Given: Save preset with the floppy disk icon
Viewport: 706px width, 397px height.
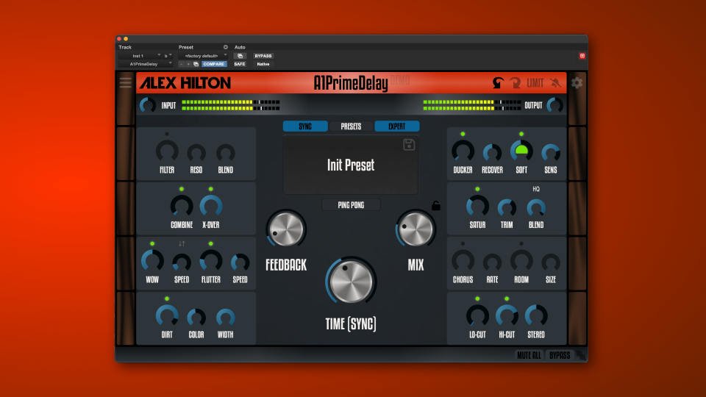Looking at the screenshot, I should coord(409,145).
